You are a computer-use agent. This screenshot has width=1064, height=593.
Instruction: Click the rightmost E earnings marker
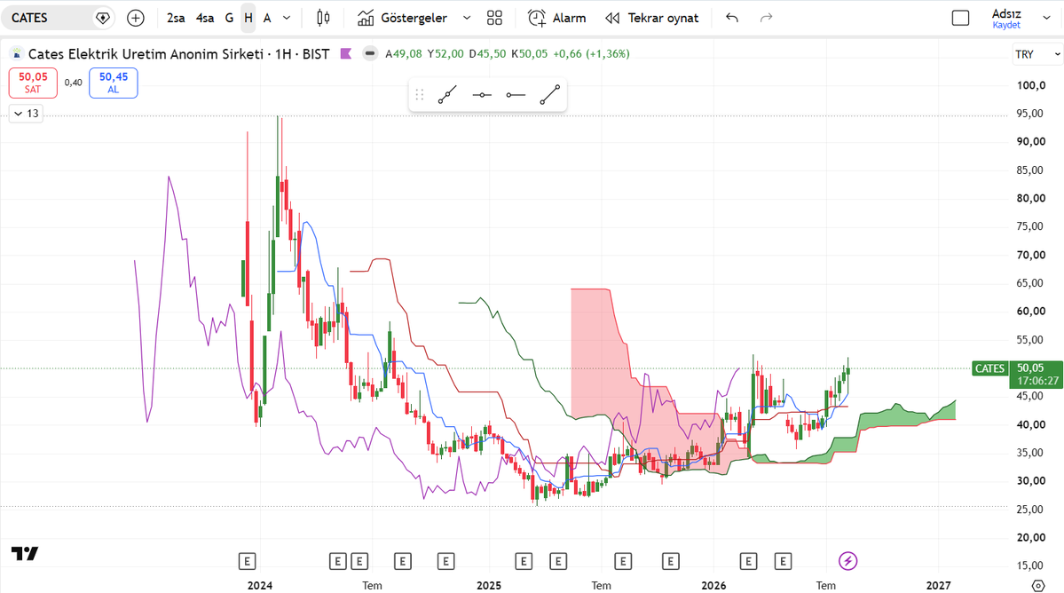[x=783, y=561]
